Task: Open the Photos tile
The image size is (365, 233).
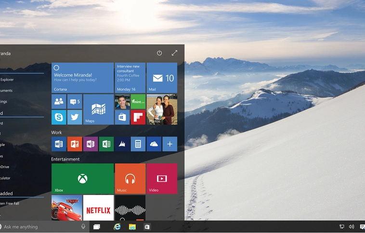Action: coord(162,109)
